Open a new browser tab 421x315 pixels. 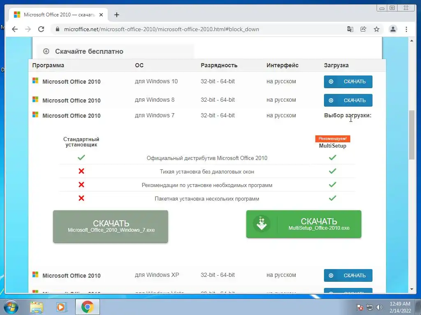point(116,15)
